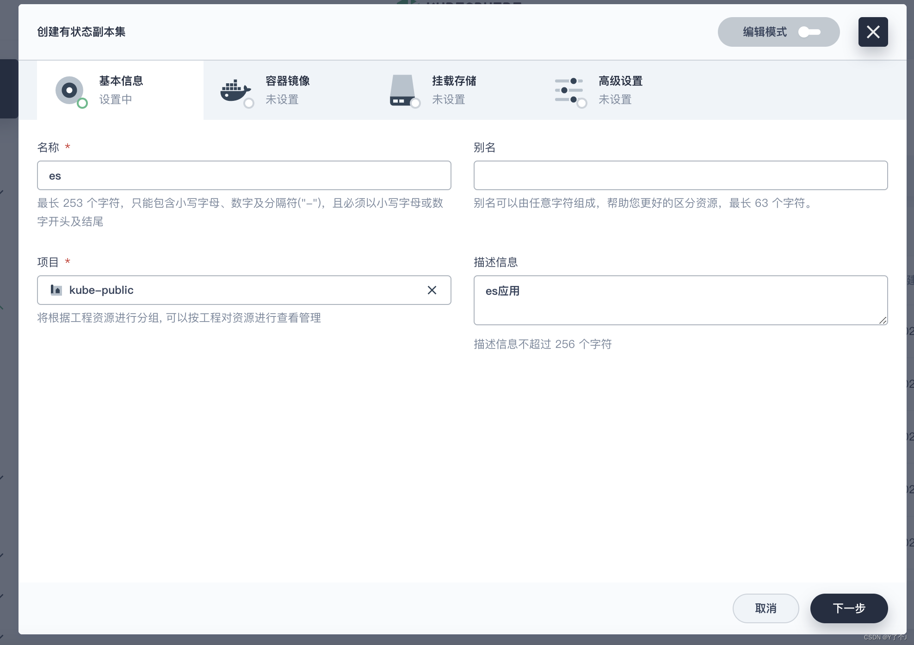Close the 创建有状态副本集 dialog
Image resolution: width=914 pixels, height=645 pixels.
pyautogui.click(x=873, y=32)
